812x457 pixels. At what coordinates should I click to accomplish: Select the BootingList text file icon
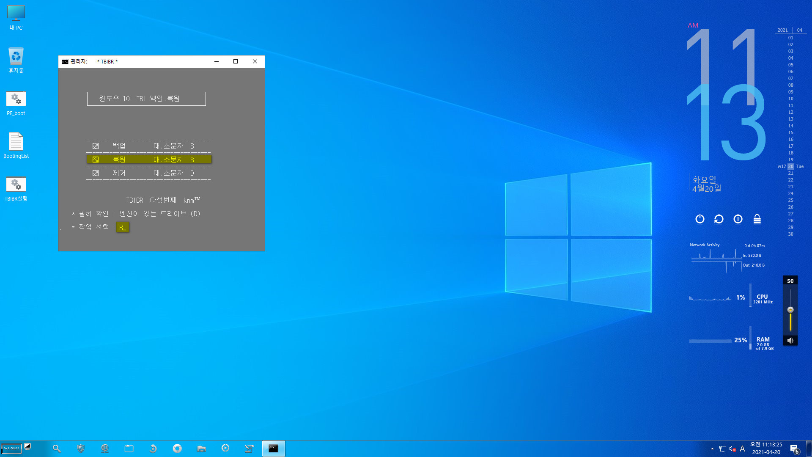click(16, 146)
